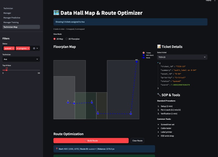Click "Screwdriver set" in Common Tools
Screen dimensions: 218x157
coord(168,124)
